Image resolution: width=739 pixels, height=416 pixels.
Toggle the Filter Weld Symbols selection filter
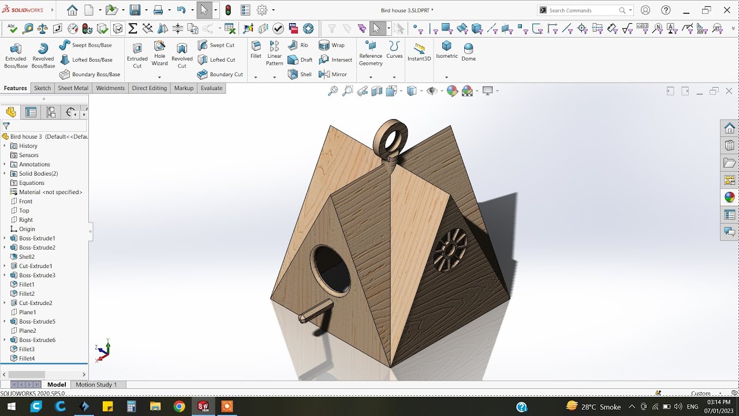click(x=688, y=28)
